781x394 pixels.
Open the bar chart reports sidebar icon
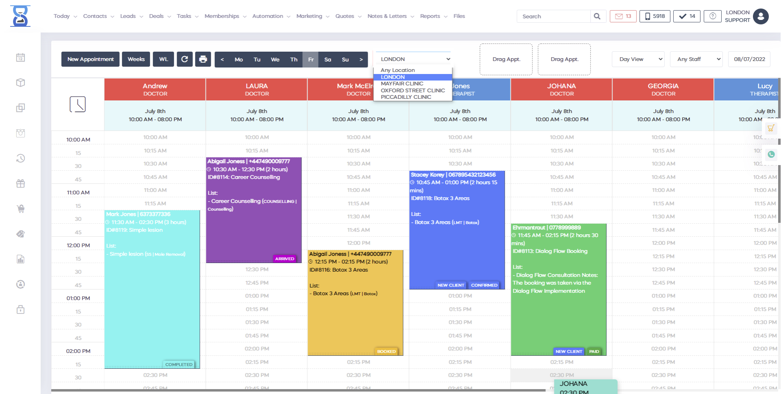(x=21, y=259)
